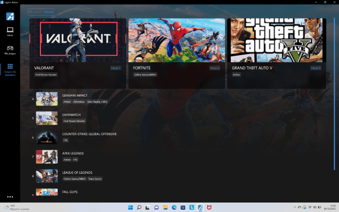This screenshot has width=339, height=212.
Task: Select FPS tag under Counter-Strike
Action: coord(65,140)
